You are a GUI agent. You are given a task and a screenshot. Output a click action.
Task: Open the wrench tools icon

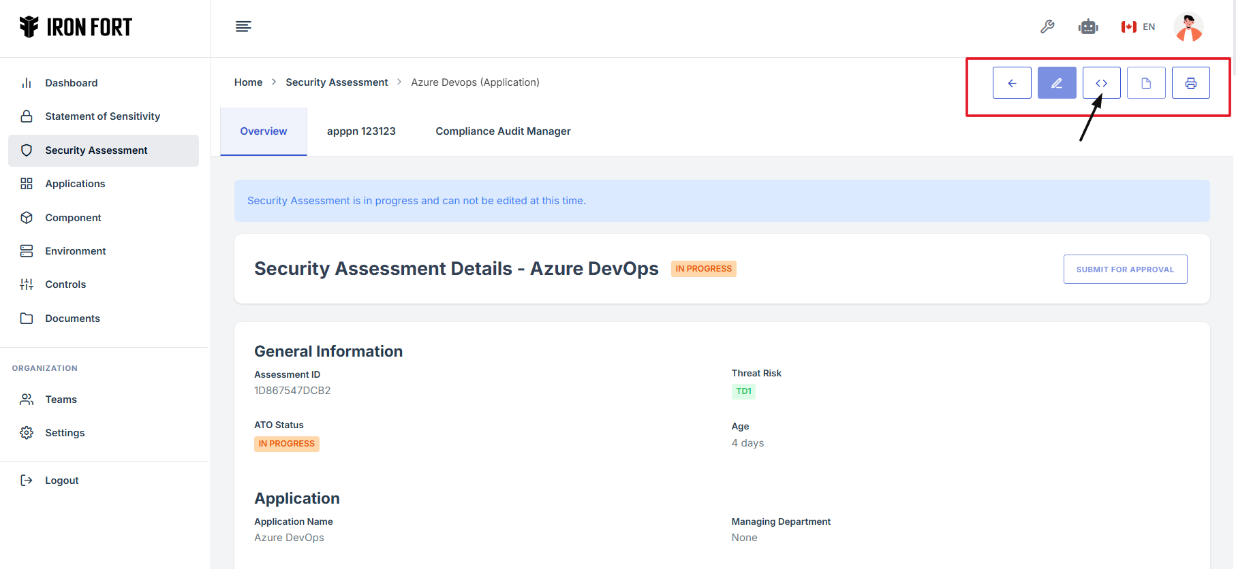tap(1047, 27)
